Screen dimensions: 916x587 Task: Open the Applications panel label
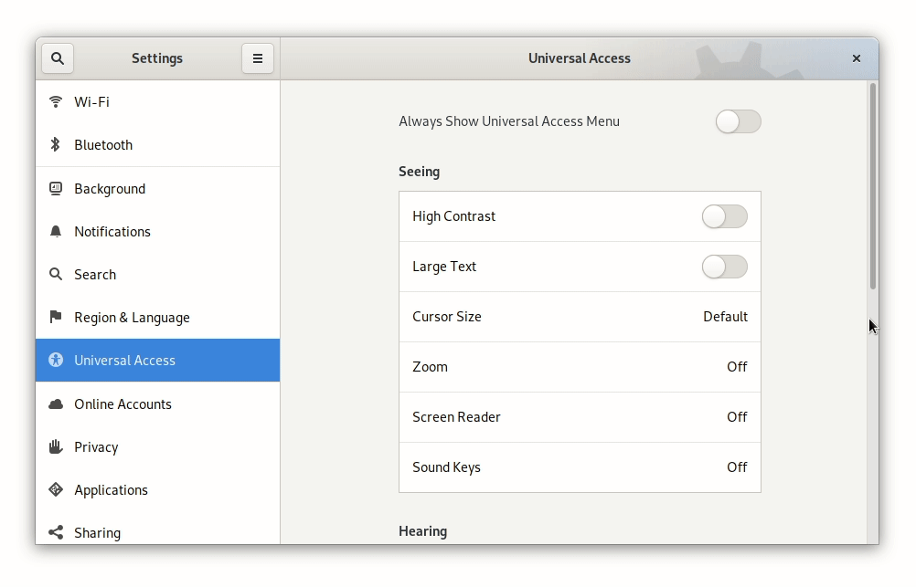pos(111,490)
